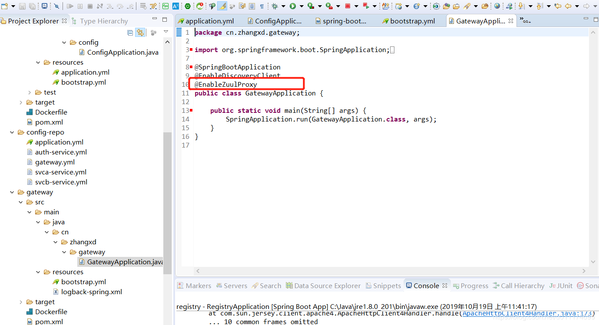The width and height of the screenshot is (599, 325).
Task: Open the Snippets view tab
Action: coord(383,286)
